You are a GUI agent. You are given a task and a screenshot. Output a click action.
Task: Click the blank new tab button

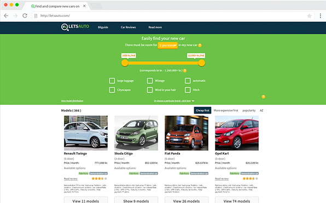pos(96,6)
